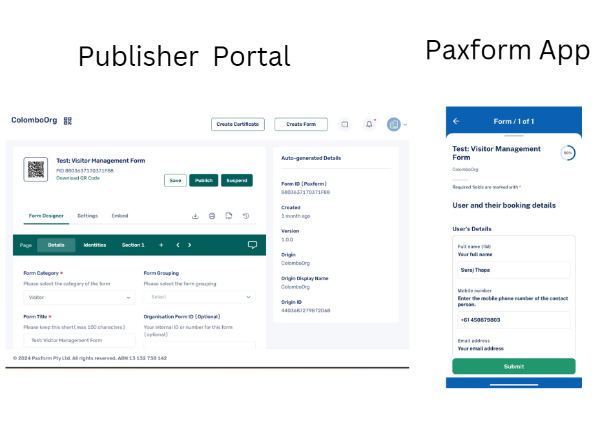
Task: Switch to the Settings tab
Action: coord(87,216)
